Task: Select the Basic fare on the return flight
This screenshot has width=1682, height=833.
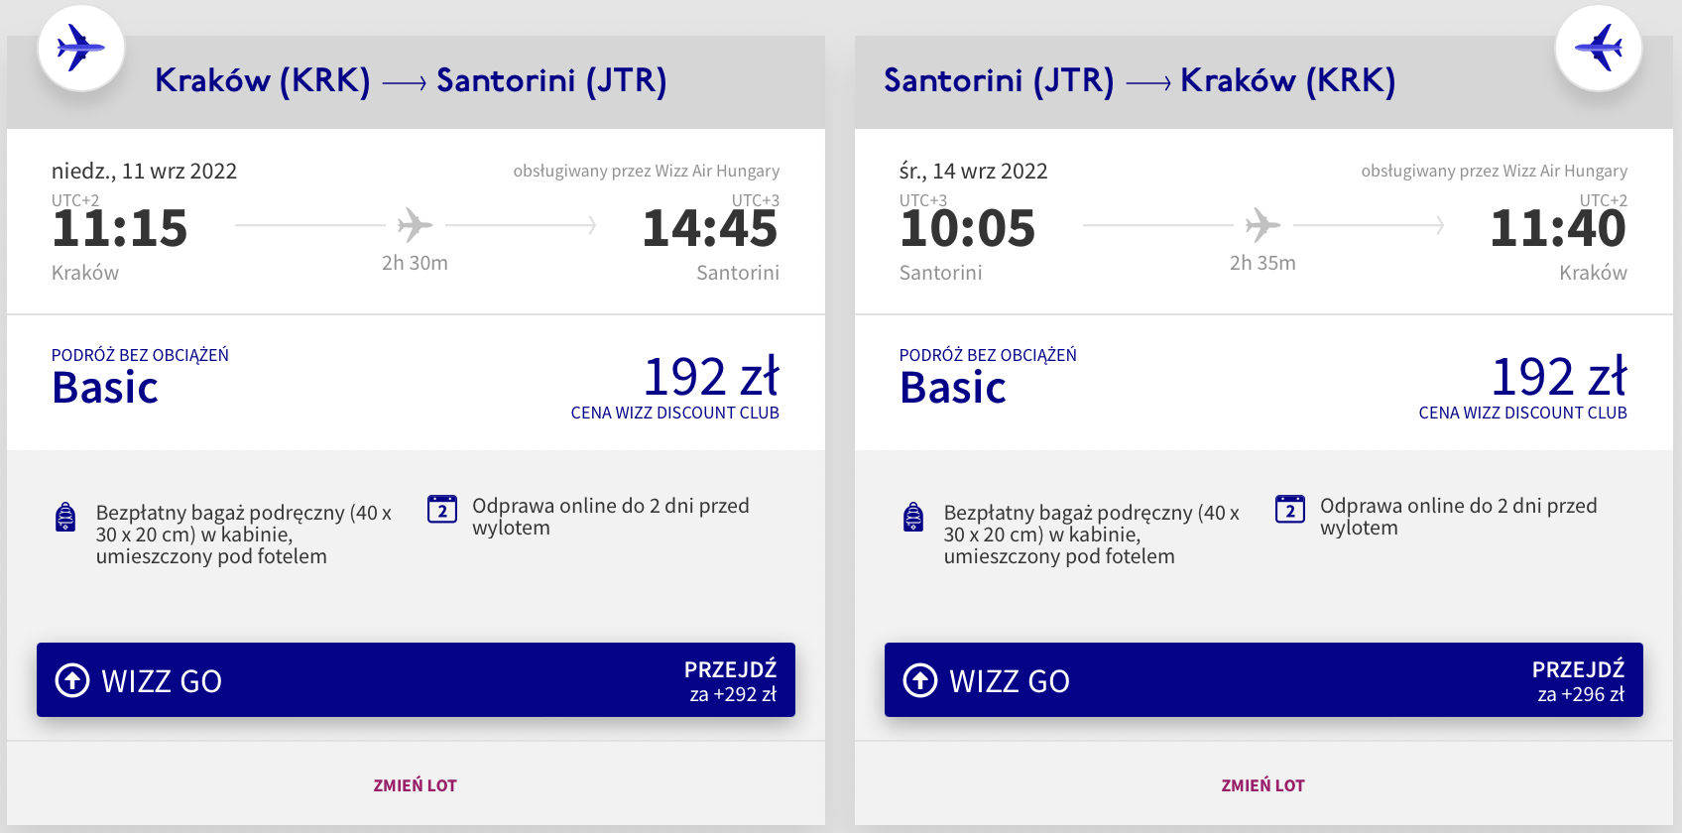Action: click(x=953, y=387)
